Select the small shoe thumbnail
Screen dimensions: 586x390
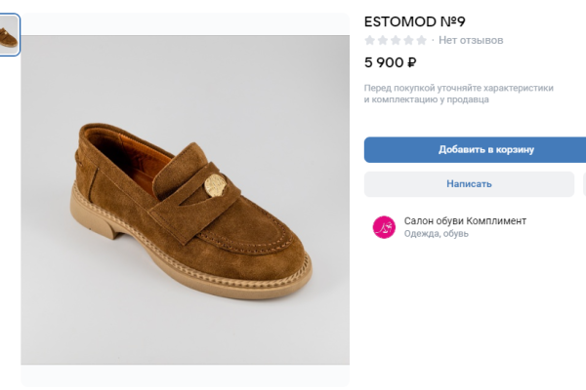tap(9, 37)
